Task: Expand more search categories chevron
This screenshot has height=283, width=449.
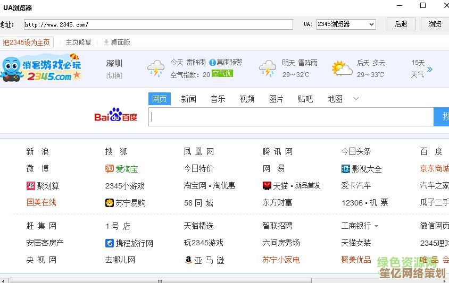Action: point(356,99)
